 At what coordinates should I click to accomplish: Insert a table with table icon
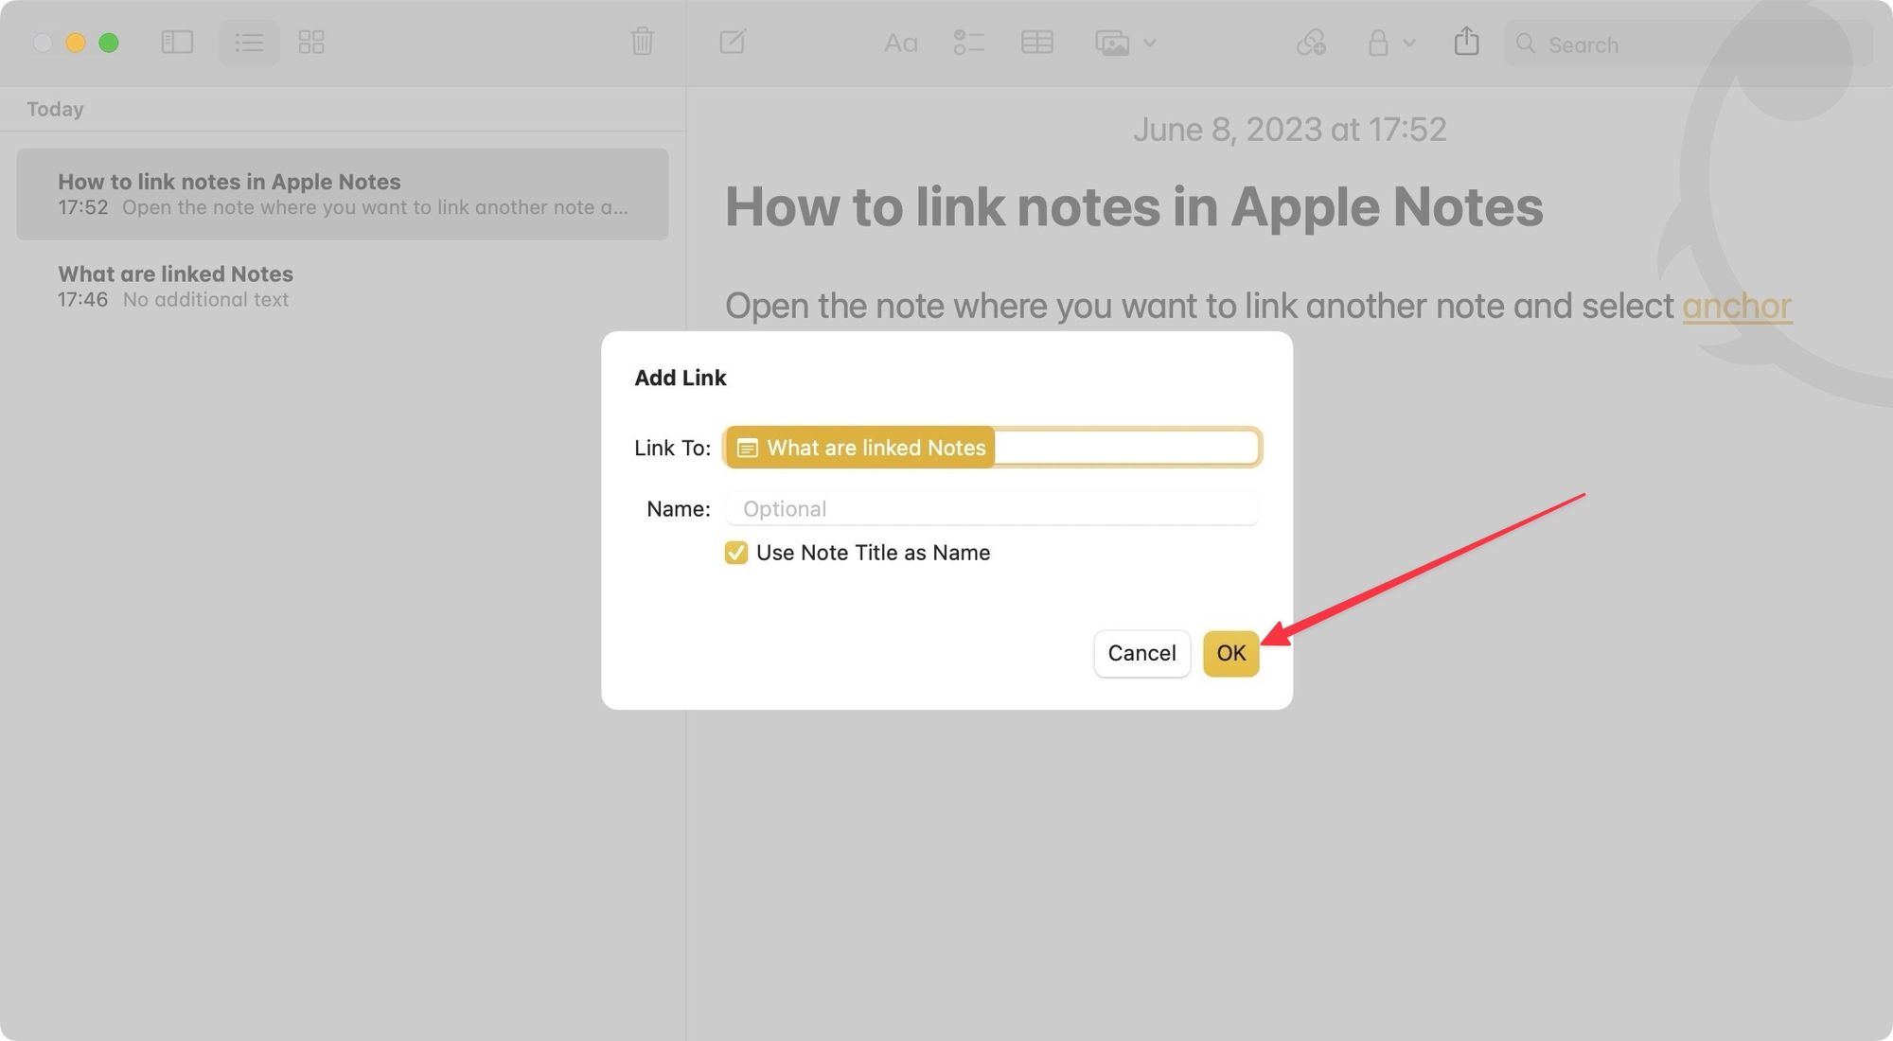1037,43
